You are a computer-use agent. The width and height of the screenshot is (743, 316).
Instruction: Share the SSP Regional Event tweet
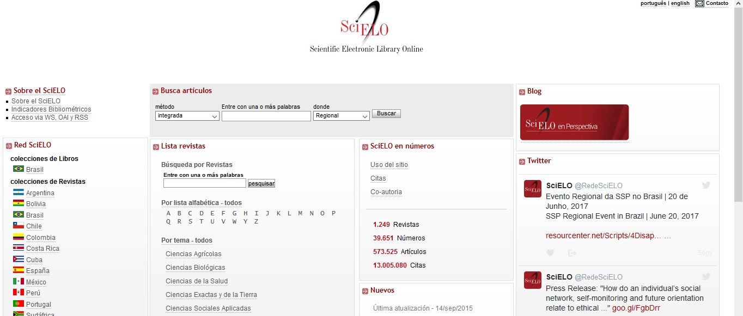point(572,253)
